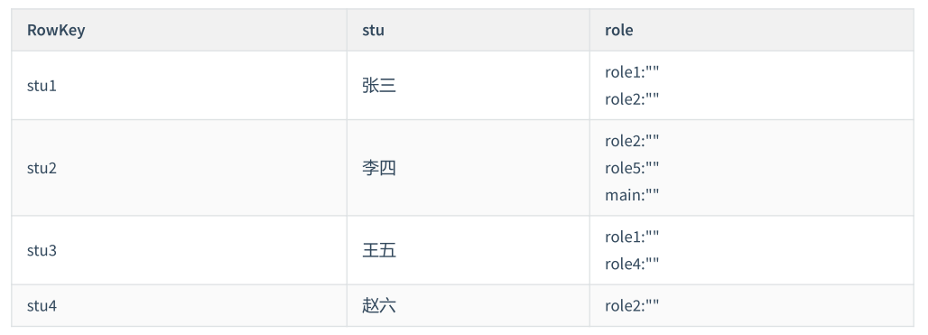Viewport: 928px width, 335px height.
Task: Click the role column header
Action: (x=619, y=30)
